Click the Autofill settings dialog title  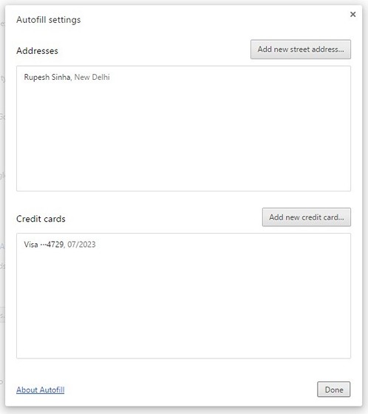pyautogui.click(x=49, y=20)
